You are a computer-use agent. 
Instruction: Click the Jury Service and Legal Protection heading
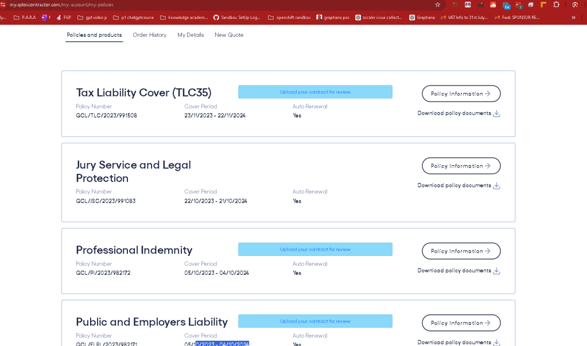pos(133,172)
